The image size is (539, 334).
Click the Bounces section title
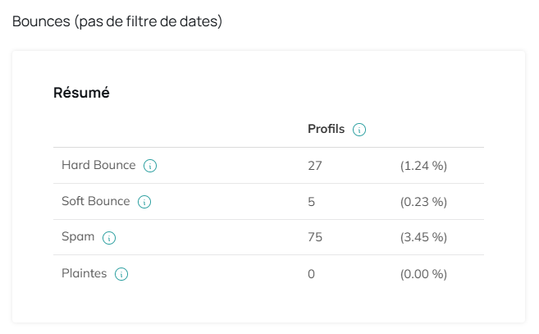tap(117, 21)
